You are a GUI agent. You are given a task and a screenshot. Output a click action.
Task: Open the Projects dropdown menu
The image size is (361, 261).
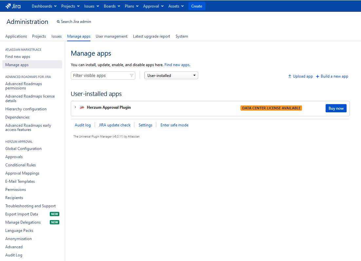(x=70, y=6)
